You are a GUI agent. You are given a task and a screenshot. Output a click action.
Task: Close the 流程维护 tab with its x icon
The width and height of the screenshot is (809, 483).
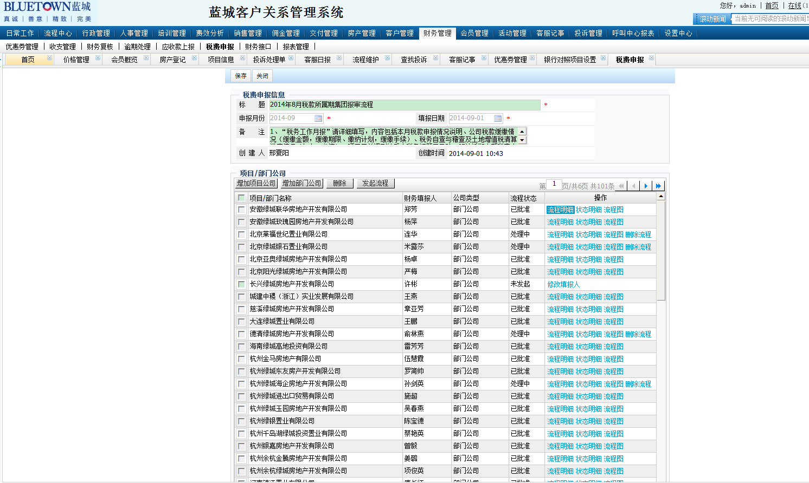coord(387,58)
